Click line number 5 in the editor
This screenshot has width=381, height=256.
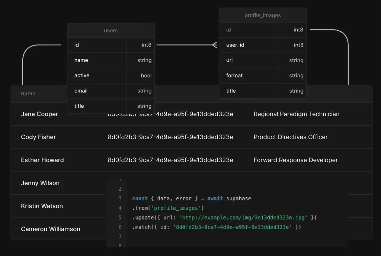(120, 218)
